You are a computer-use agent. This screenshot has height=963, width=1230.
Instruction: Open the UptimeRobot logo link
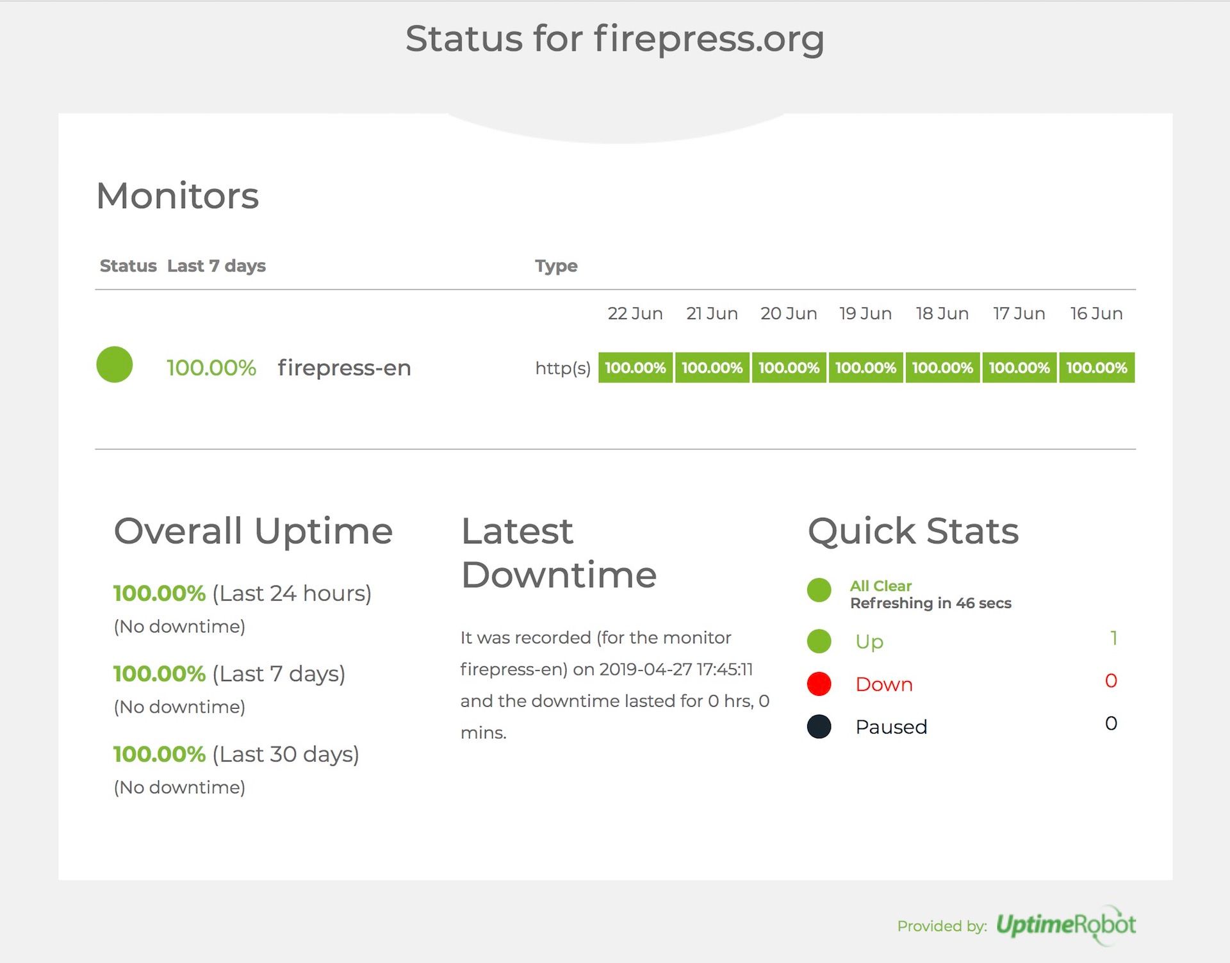click(1066, 925)
